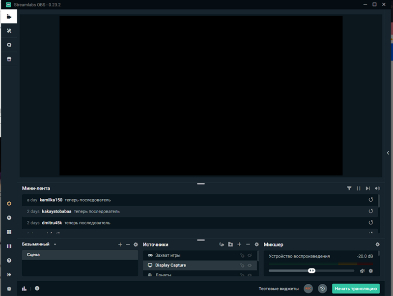Expand the collapsed right side panel chevron
Viewport: 393px width, 296px height.
pyautogui.click(x=388, y=153)
